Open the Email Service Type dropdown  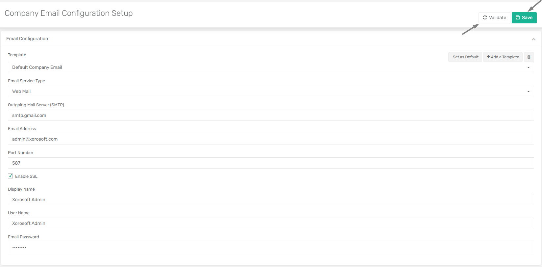271,92
